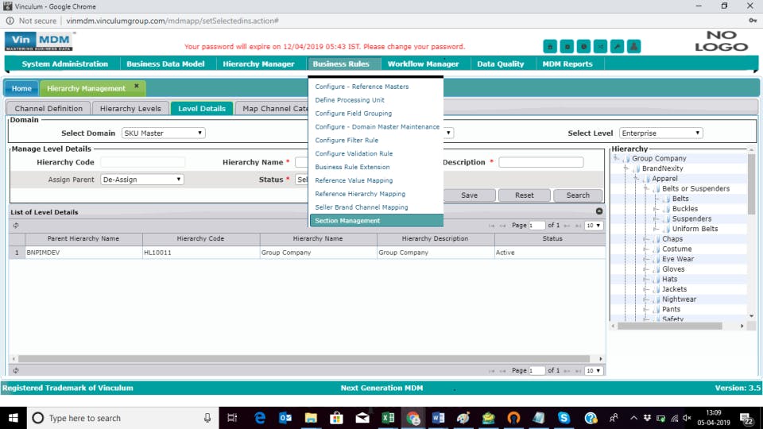Image resolution: width=763 pixels, height=429 pixels.
Task: Click the user profile icon in the header
Action: [633, 47]
